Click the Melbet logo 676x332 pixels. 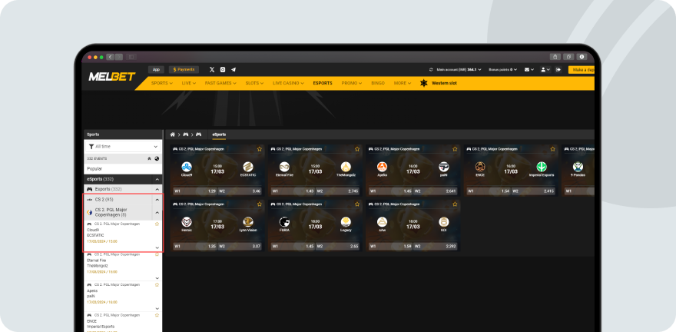click(x=111, y=77)
